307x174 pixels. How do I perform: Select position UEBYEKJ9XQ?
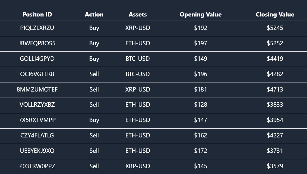click(37, 151)
